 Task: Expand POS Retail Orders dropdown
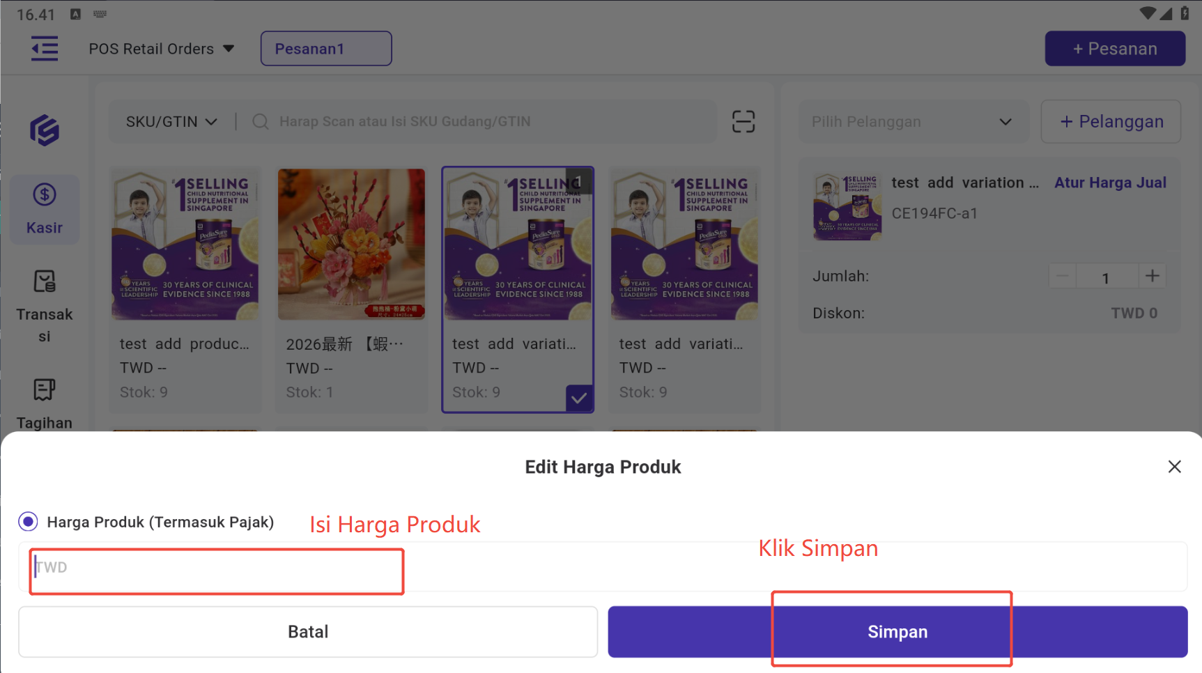162,49
